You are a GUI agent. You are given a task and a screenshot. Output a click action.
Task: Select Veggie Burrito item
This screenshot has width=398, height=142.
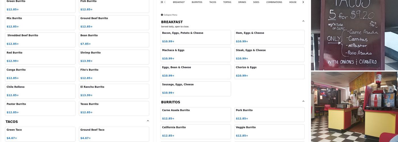pos(270,132)
